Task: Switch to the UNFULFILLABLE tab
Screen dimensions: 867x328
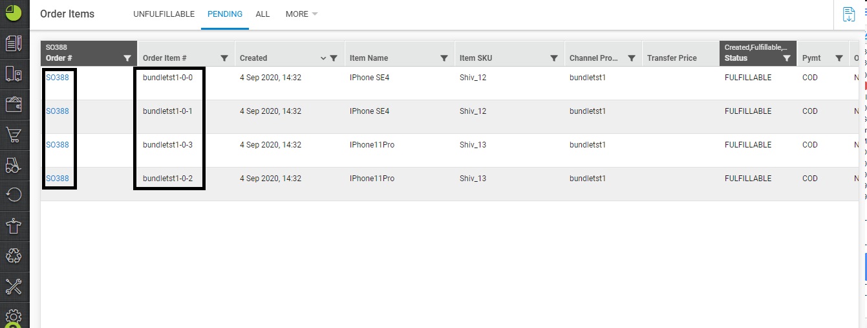Action: (x=164, y=14)
